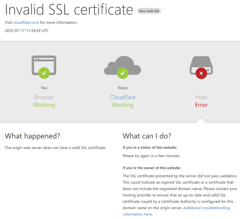240x219 pixels.
Task: Open Additional troubleshooting information here link
Action: point(176,211)
